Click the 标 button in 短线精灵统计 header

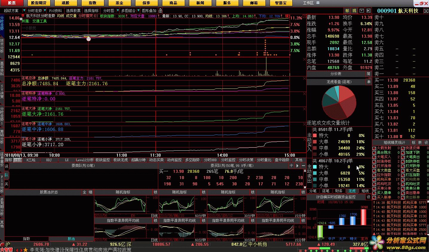[414, 143]
